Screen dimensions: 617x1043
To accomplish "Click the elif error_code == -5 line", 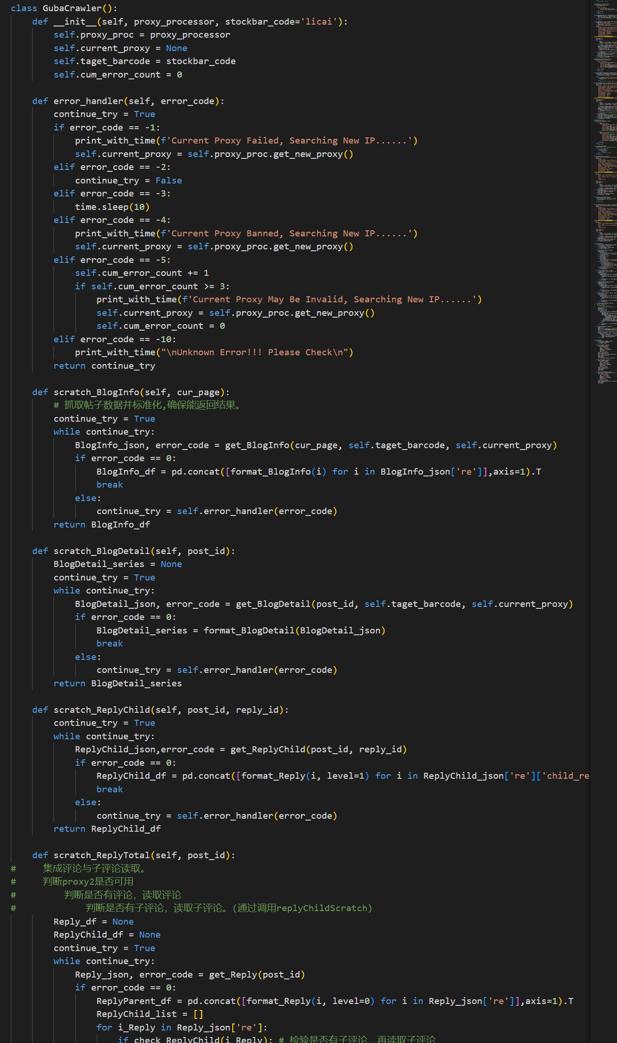I will [112, 260].
